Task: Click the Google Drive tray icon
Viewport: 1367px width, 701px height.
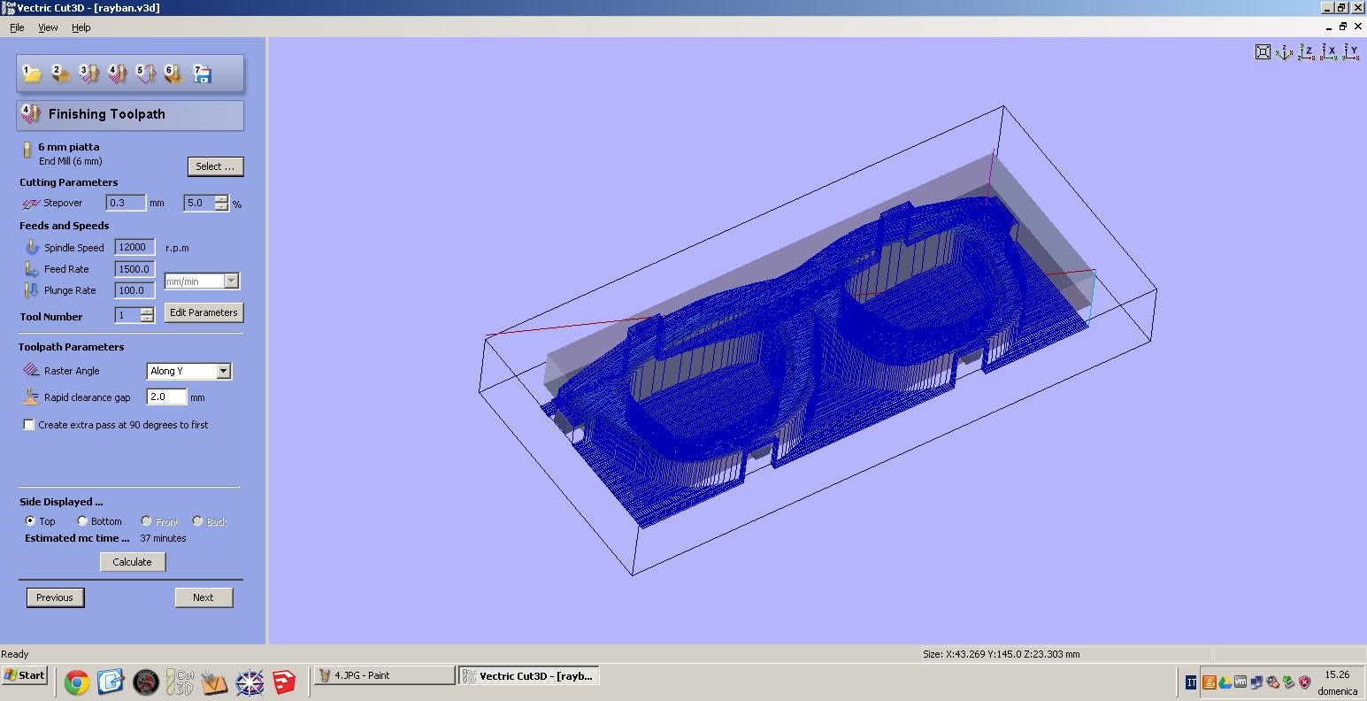Action: tap(1225, 682)
